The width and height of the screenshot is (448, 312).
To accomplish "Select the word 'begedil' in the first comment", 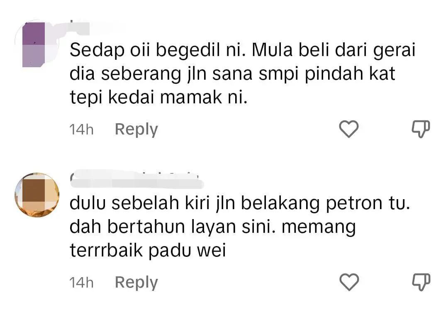I will click(188, 51).
